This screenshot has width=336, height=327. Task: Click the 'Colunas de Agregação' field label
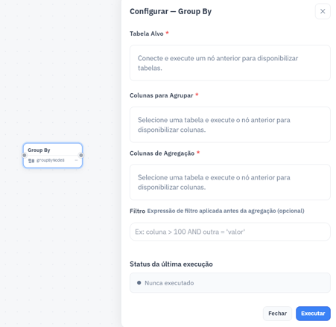pyautogui.click(x=162, y=153)
